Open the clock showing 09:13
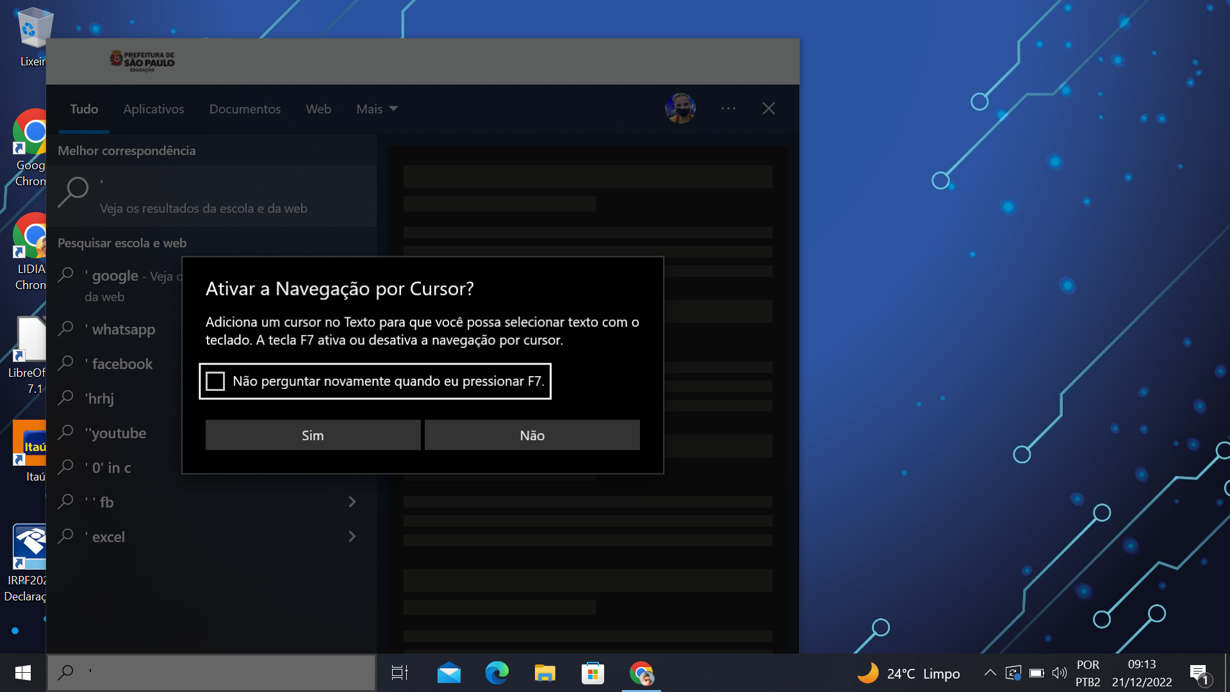Screen dimensions: 1230x692 click(1142, 673)
